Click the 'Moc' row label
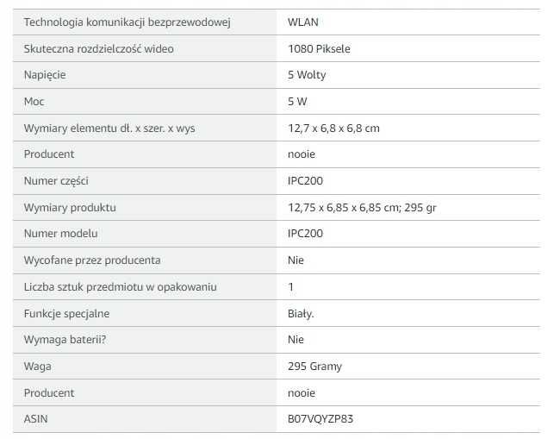The image size is (560, 439). pos(34,102)
